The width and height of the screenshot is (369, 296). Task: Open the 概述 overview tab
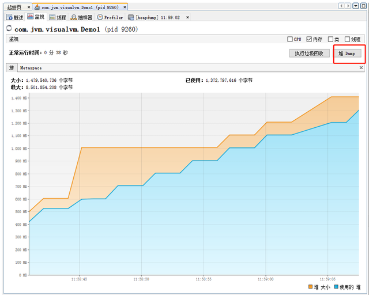(x=15, y=17)
